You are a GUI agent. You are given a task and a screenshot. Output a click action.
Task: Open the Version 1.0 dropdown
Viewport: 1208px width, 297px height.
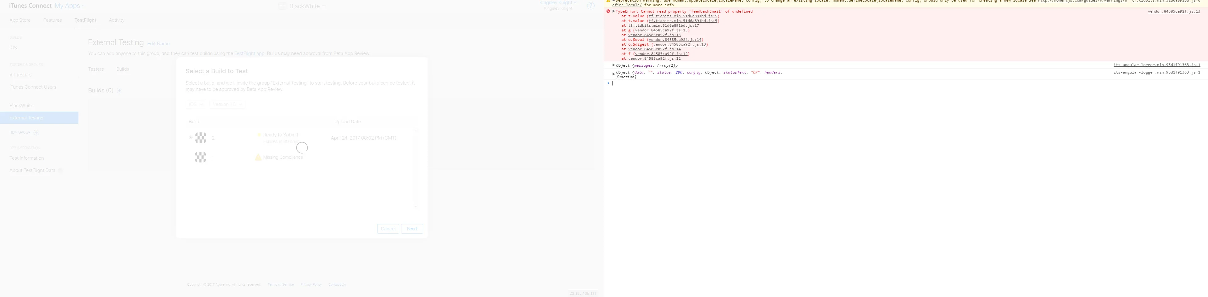coord(227,104)
